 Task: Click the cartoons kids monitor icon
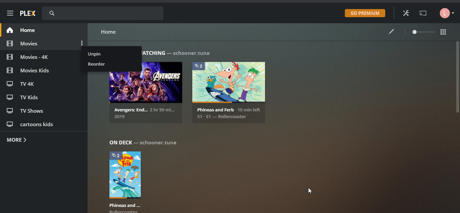10,124
